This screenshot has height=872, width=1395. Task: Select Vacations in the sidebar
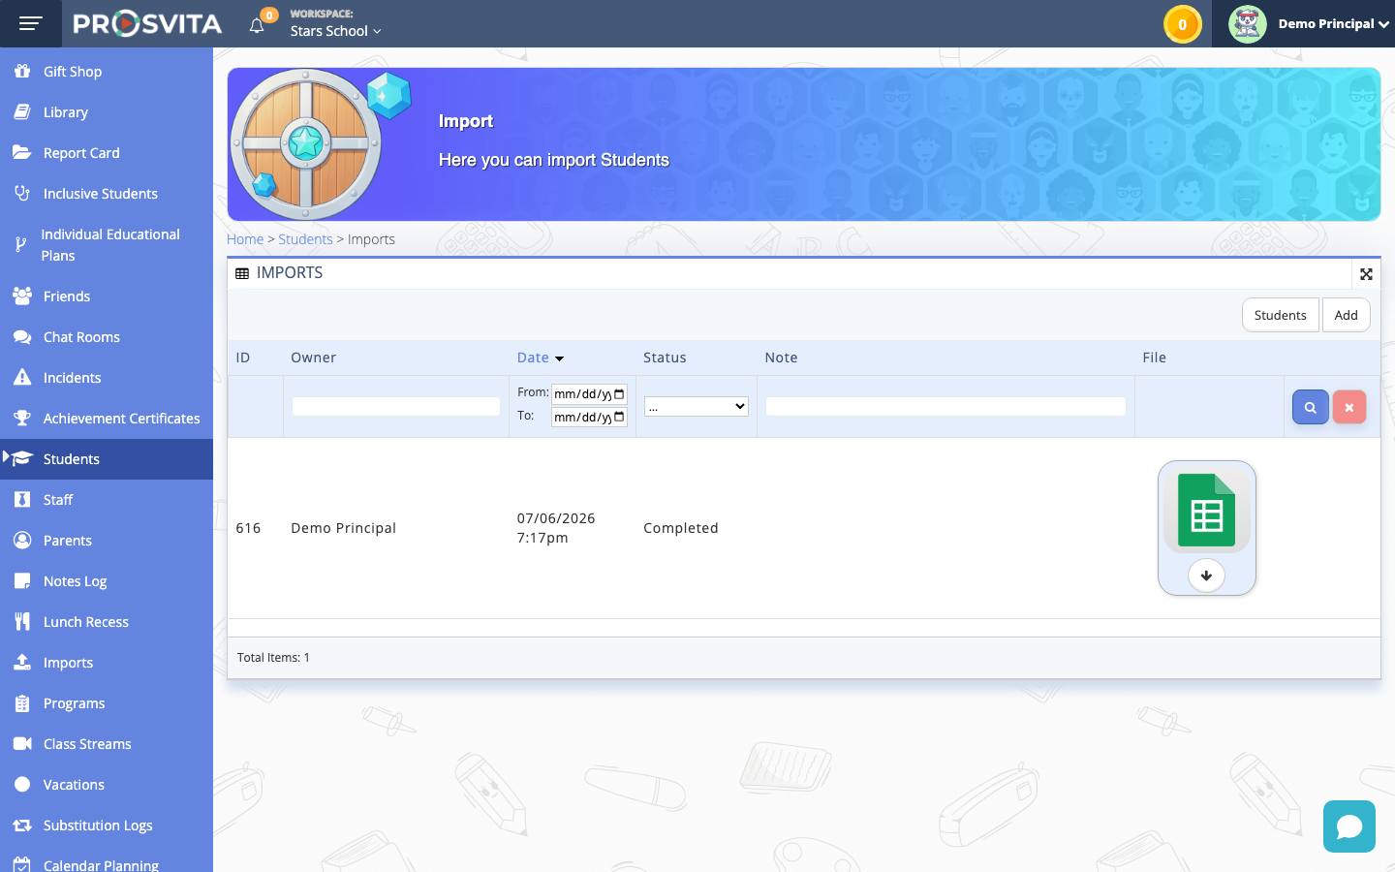click(107, 784)
